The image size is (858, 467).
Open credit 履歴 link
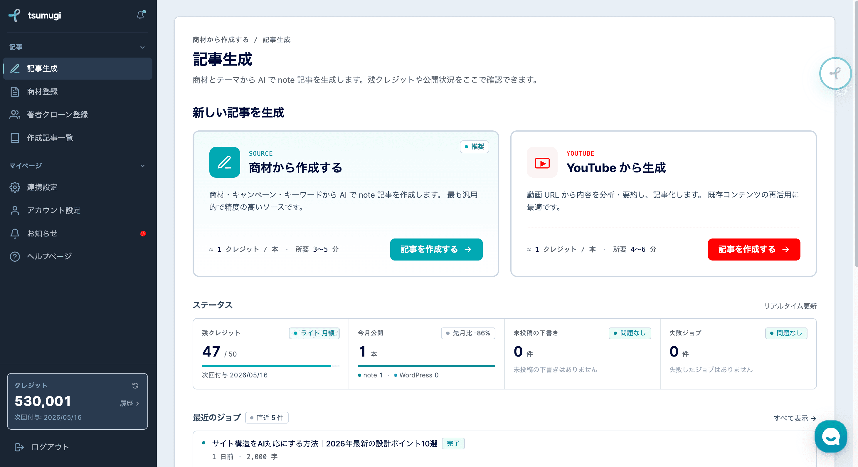[x=129, y=403]
